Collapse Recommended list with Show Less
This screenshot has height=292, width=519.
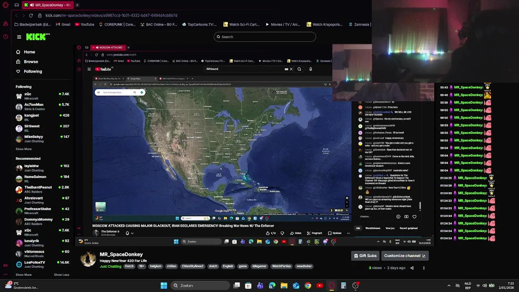62,275
